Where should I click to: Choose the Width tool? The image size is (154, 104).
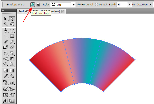pyautogui.click(x=6, y=59)
